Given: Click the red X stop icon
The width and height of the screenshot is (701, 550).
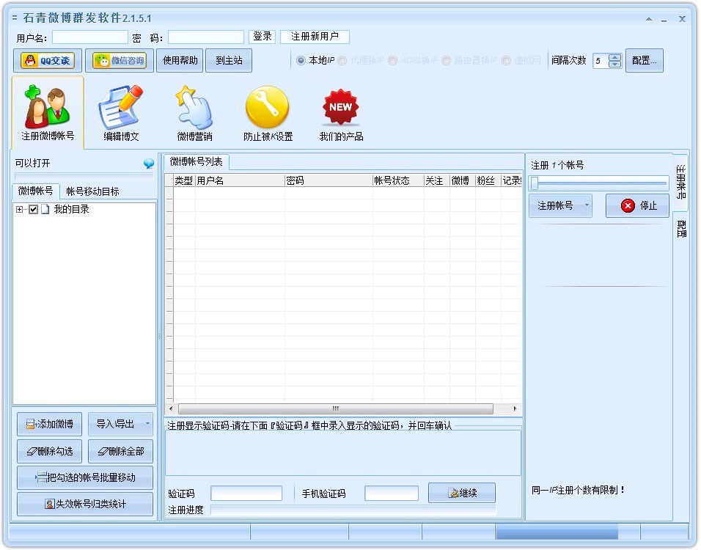Looking at the screenshot, I should pyautogui.click(x=628, y=205).
